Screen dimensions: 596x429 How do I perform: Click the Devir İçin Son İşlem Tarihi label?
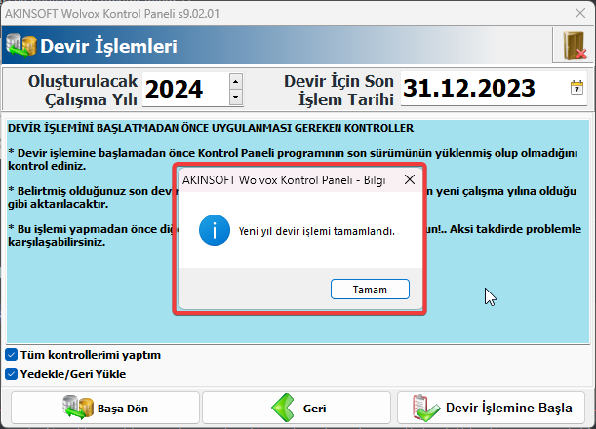point(338,90)
